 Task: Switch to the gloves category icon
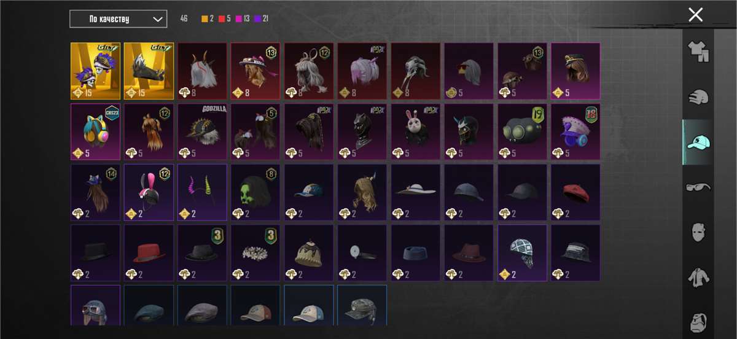coord(698,98)
